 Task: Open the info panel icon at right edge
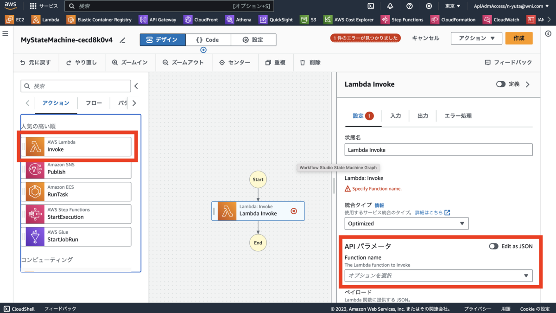point(548,34)
